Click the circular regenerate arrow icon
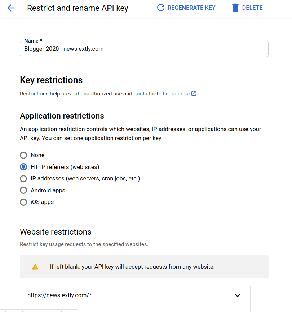Screen dimensions: 292x312 coord(161,8)
